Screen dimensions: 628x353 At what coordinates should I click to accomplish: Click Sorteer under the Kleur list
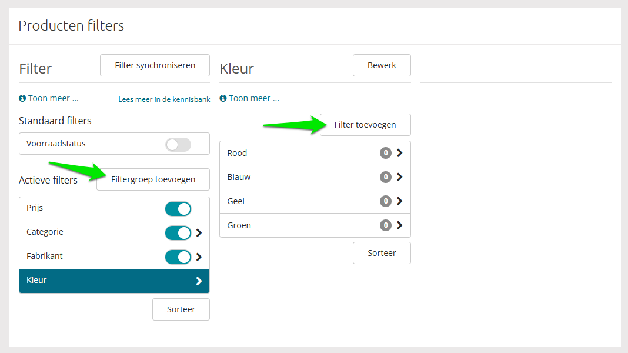[382, 253]
